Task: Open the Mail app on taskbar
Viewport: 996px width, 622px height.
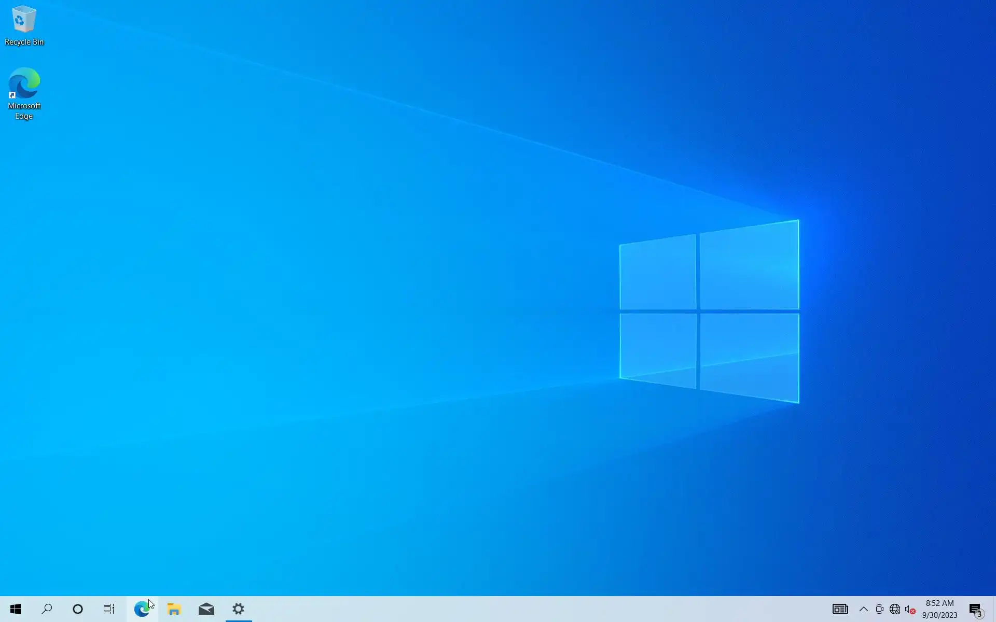Action: coord(206,609)
